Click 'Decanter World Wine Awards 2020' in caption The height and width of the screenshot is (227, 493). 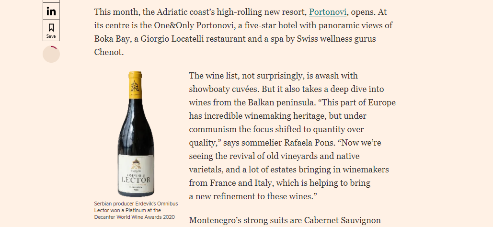135,217
